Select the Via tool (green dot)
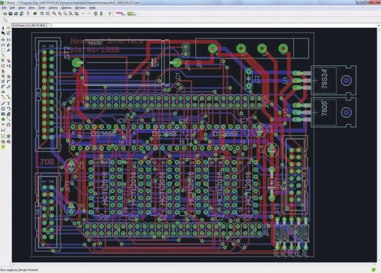 coord(3,119)
